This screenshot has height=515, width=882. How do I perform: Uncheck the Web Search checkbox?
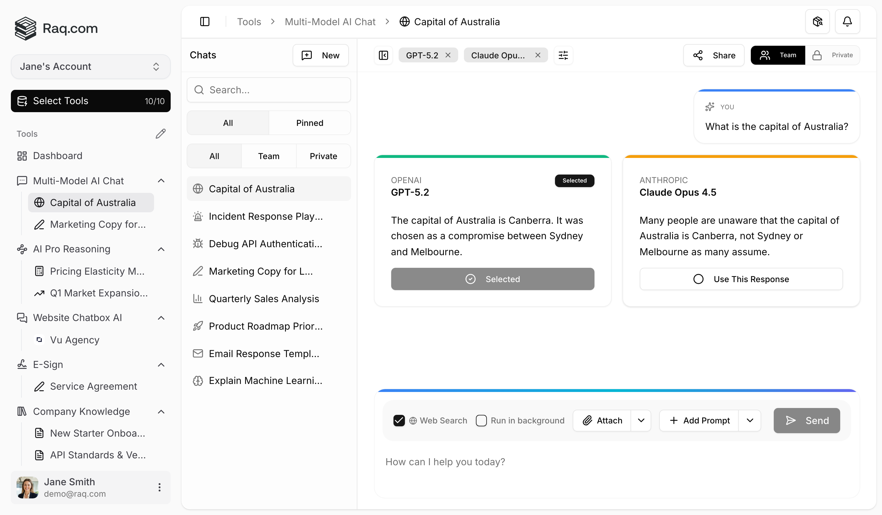pyautogui.click(x=399, y=420)
